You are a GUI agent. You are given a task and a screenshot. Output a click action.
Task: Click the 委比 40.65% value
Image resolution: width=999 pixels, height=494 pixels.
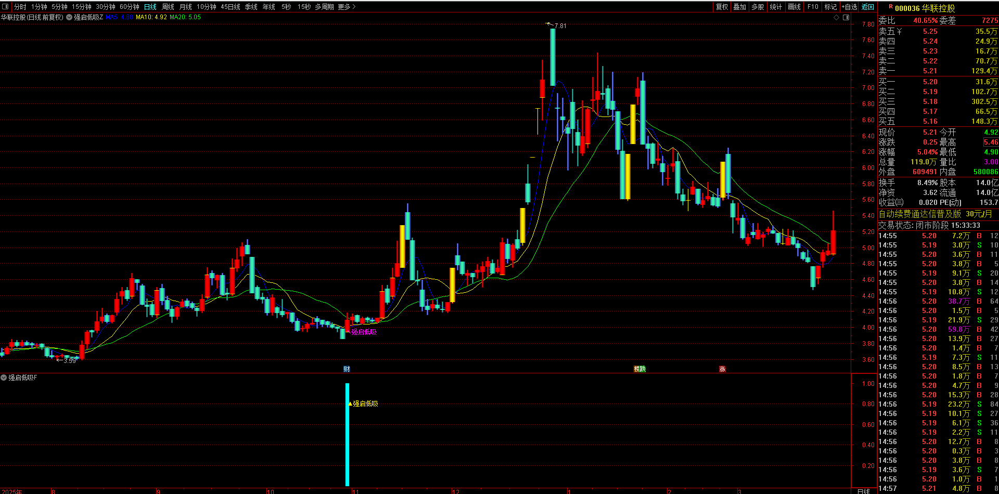(x=926, y=20)
